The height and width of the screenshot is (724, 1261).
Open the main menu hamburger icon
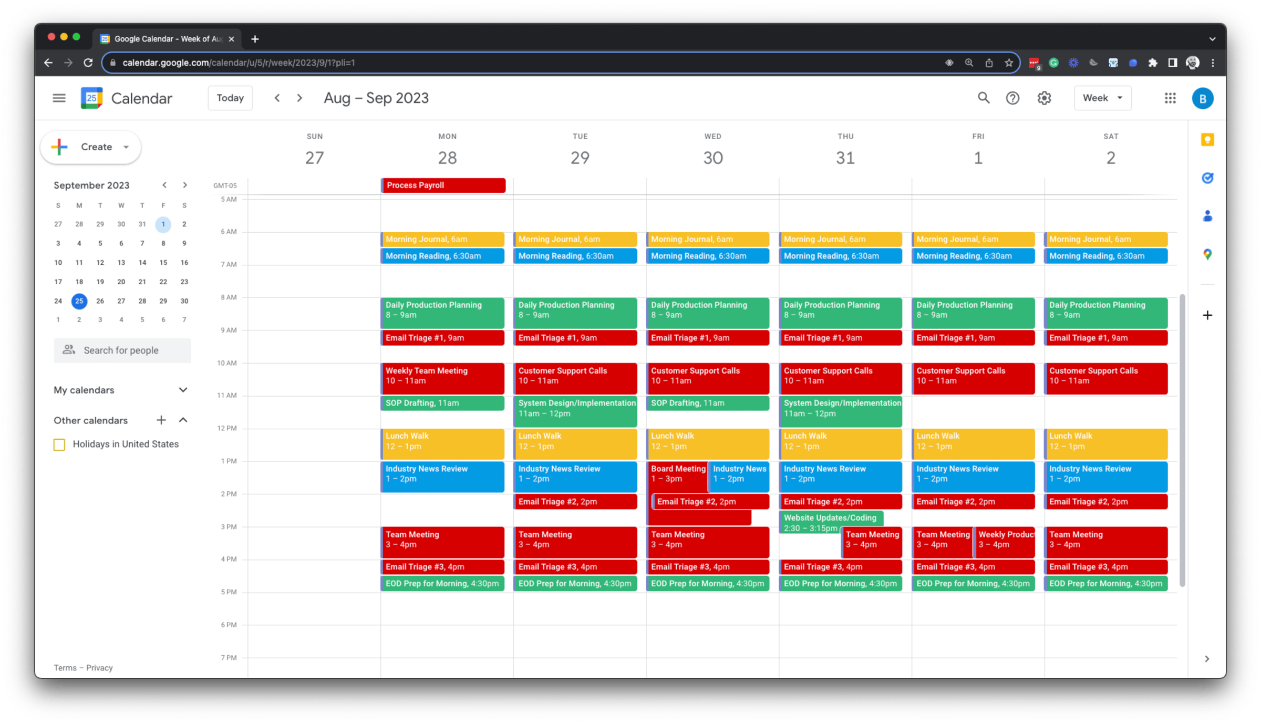(59, 98)
